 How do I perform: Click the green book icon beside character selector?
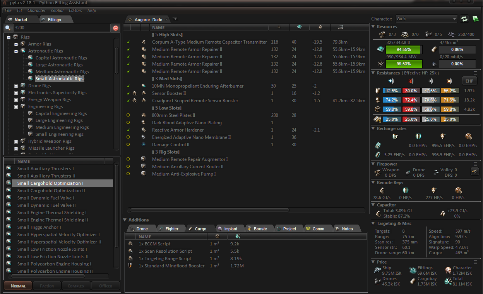[x=475, y=19]
